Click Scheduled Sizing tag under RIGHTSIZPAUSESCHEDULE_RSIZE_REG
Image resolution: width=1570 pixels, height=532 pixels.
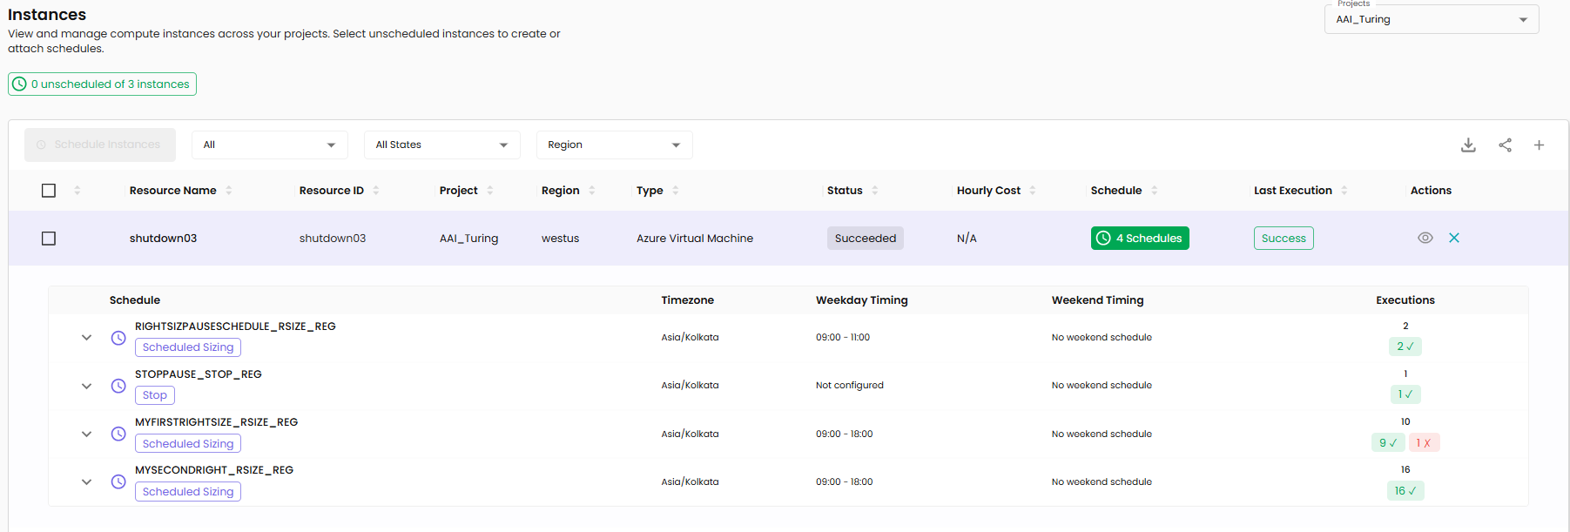188,347
